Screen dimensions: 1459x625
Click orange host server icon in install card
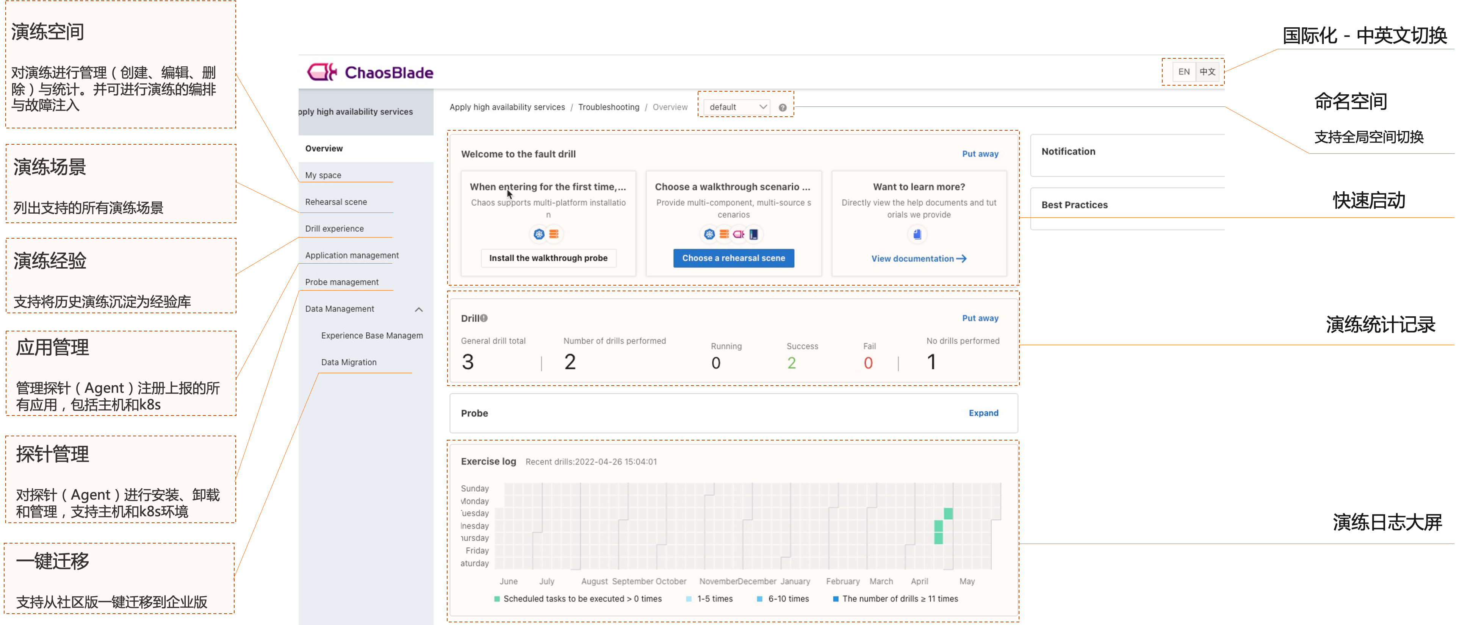[554, 234]
